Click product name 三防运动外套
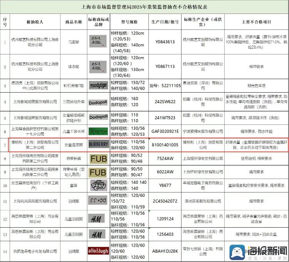Screen dimensions: 289x262 pos(74,101)
